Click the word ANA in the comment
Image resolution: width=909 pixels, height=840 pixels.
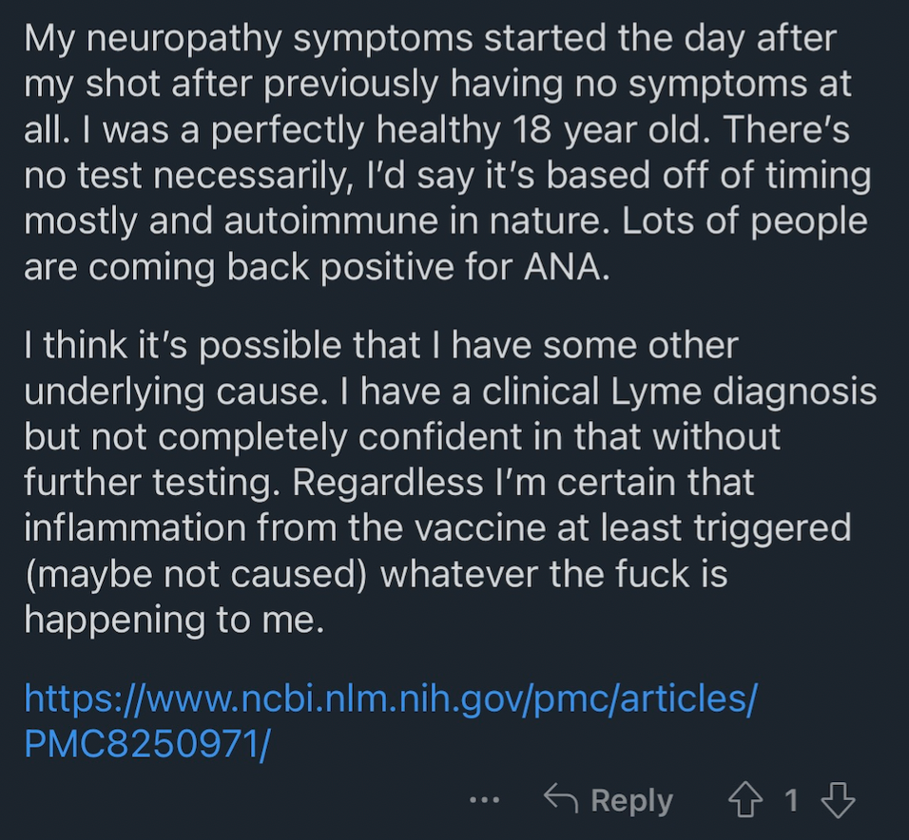[x=567, y=268]
